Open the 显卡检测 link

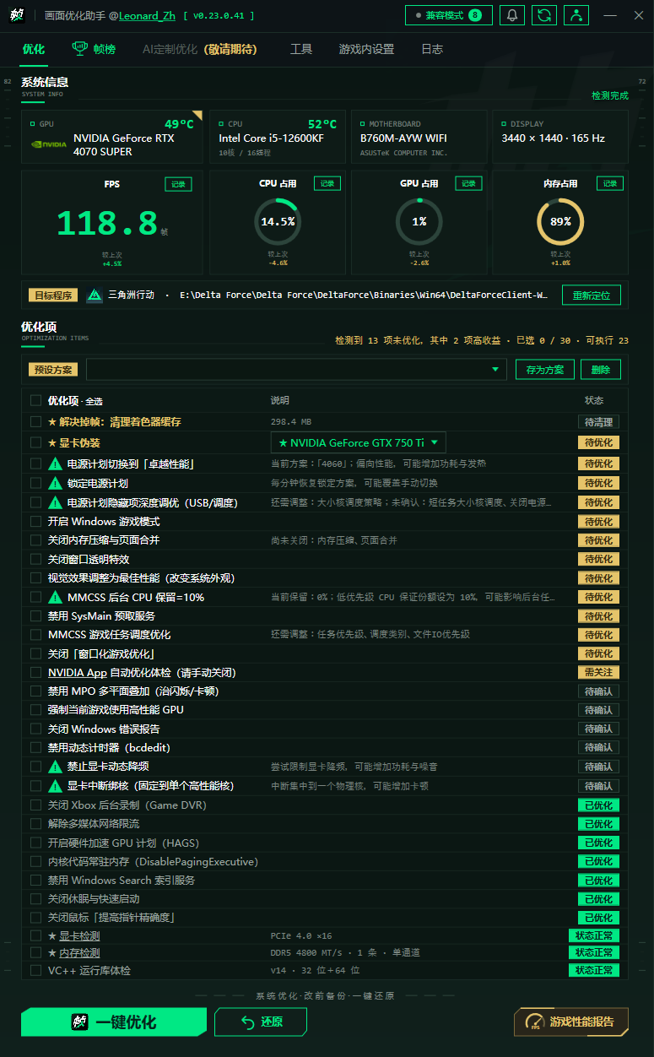click(79, 936)
